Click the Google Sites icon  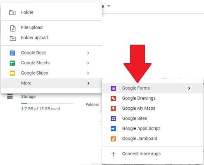click(x=113, y=118)
